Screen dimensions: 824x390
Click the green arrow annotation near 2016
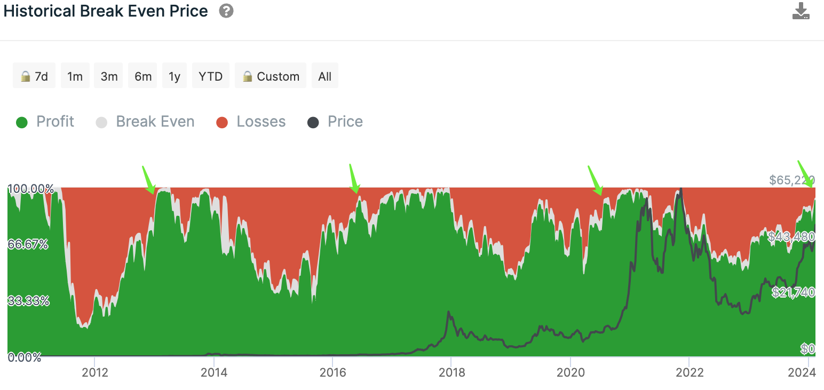click(353, 178)
